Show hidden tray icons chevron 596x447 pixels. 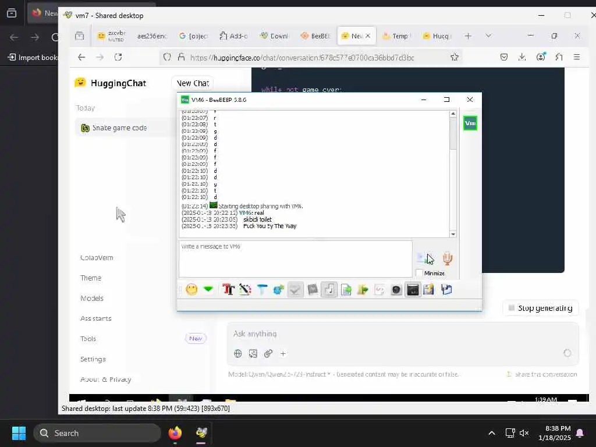click(491, 433)
